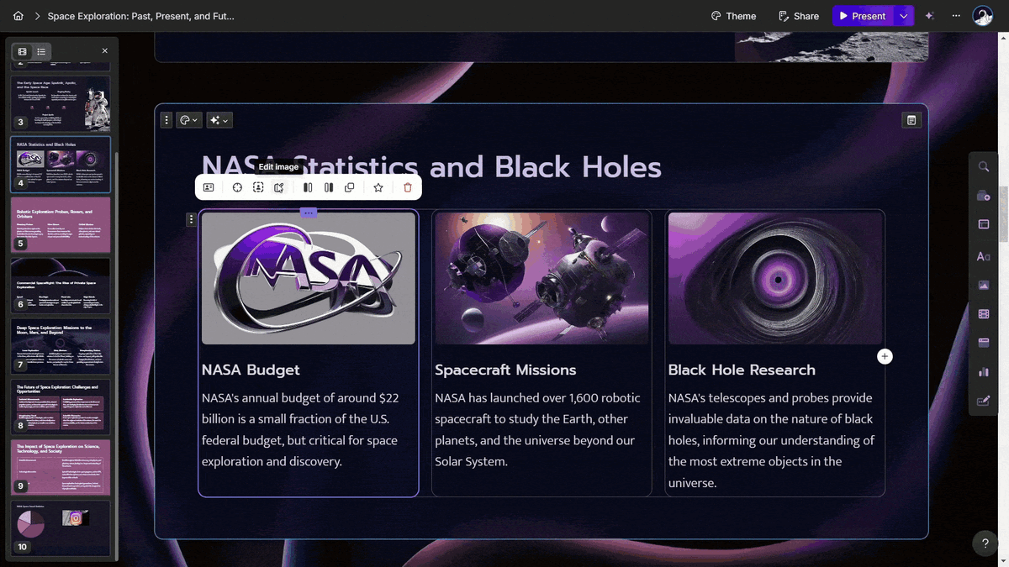
Task: Click the Edit image icon
Action: tap(279, 187)
